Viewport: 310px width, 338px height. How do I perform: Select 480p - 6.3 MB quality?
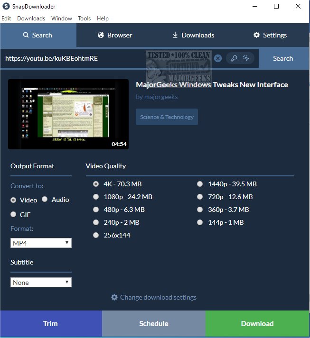click(x=96, y=210)
